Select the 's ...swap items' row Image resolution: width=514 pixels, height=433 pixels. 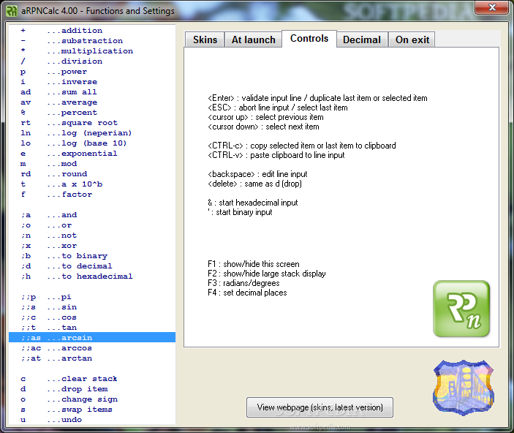click(x=92, y=410)
